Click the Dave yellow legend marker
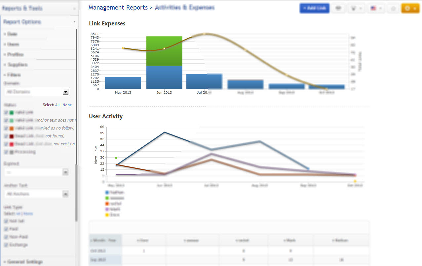The image size is (422, 266). [107, 215]
